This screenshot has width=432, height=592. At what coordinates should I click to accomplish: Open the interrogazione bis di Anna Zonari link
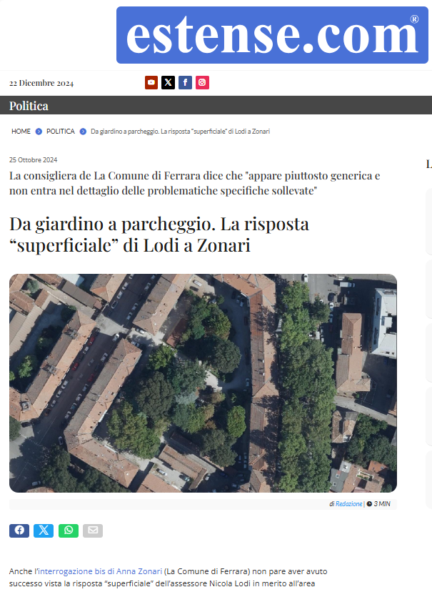(100, 571)
